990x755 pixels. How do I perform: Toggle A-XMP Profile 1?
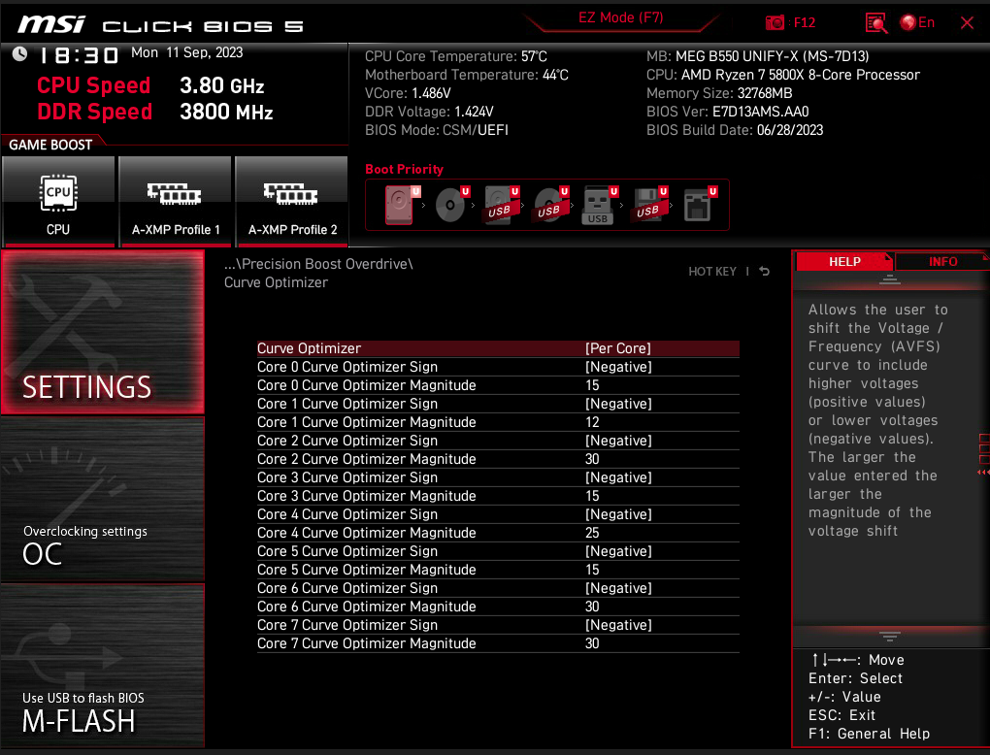tap(175, 202)
